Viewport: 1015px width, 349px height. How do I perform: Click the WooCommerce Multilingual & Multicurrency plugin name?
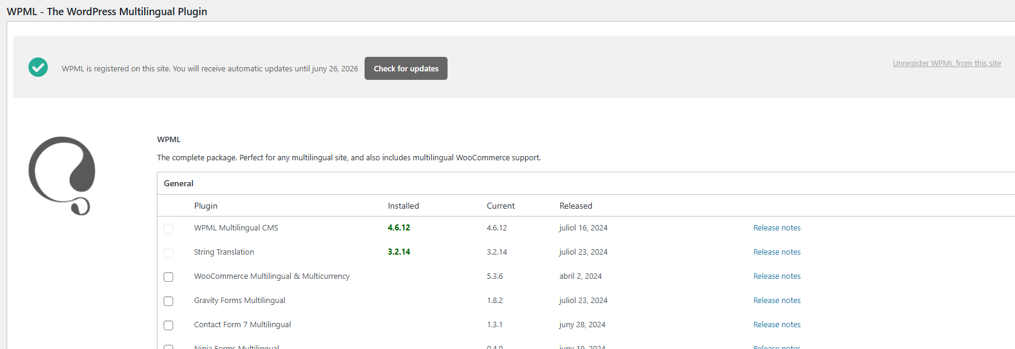point(271,276)
